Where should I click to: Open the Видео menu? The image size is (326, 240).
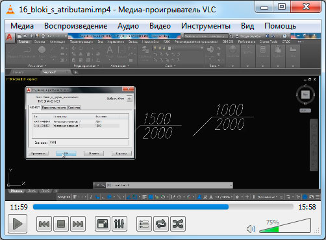tap(160, 26)
